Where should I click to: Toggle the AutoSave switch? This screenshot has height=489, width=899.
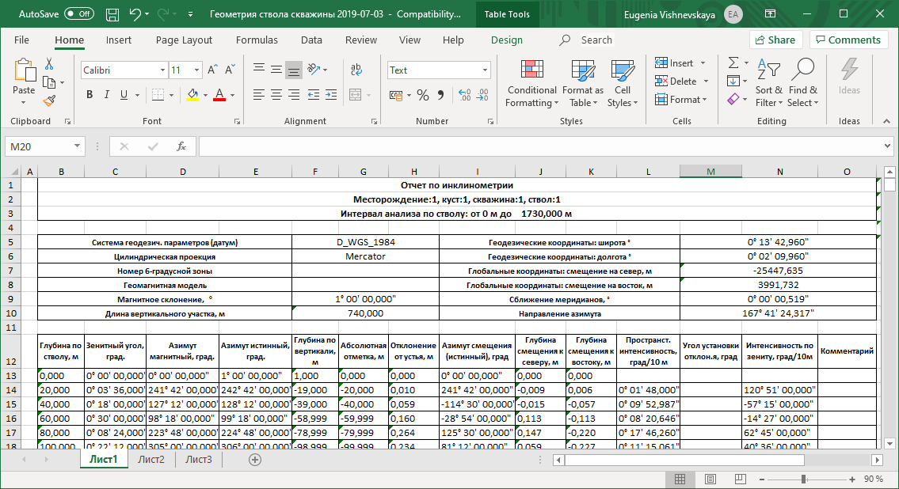(x=79, y=13)
